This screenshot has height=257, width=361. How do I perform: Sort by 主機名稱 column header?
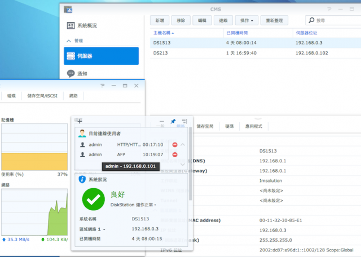point(164,33)
